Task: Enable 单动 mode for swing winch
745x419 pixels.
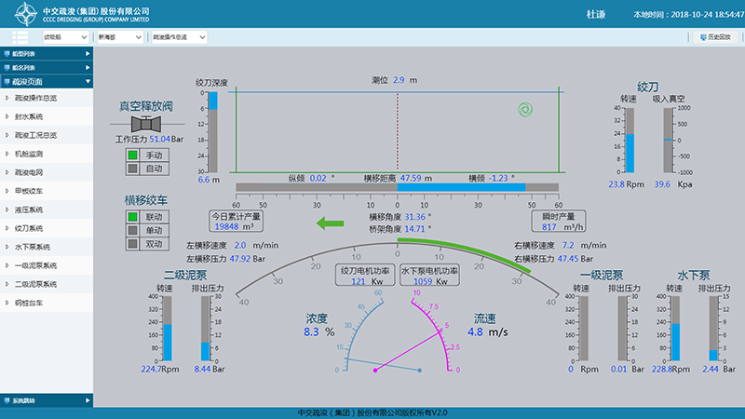Action: click(133, 230)
